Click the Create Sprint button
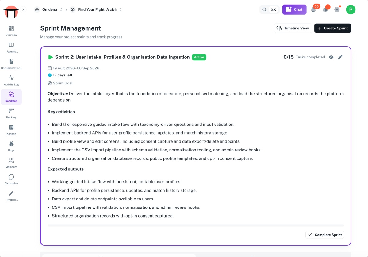This screenshot has height=257, width=368. (333, 28)
